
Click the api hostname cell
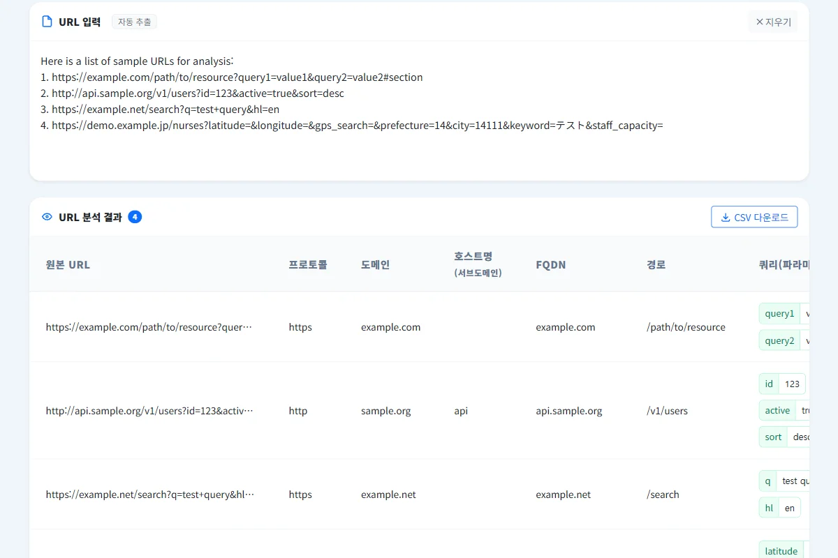pyautogui.click(x=461, y=411)
